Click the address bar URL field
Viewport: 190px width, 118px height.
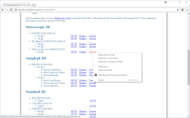pyautogui.click(x=89, y=10)
